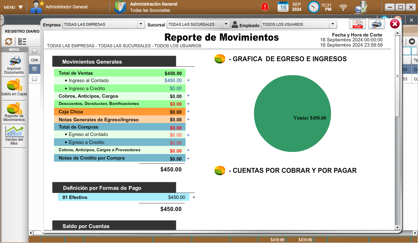Close the report with red X button
This screenshot has width=418, height=243.
click(x=395, y=24)
